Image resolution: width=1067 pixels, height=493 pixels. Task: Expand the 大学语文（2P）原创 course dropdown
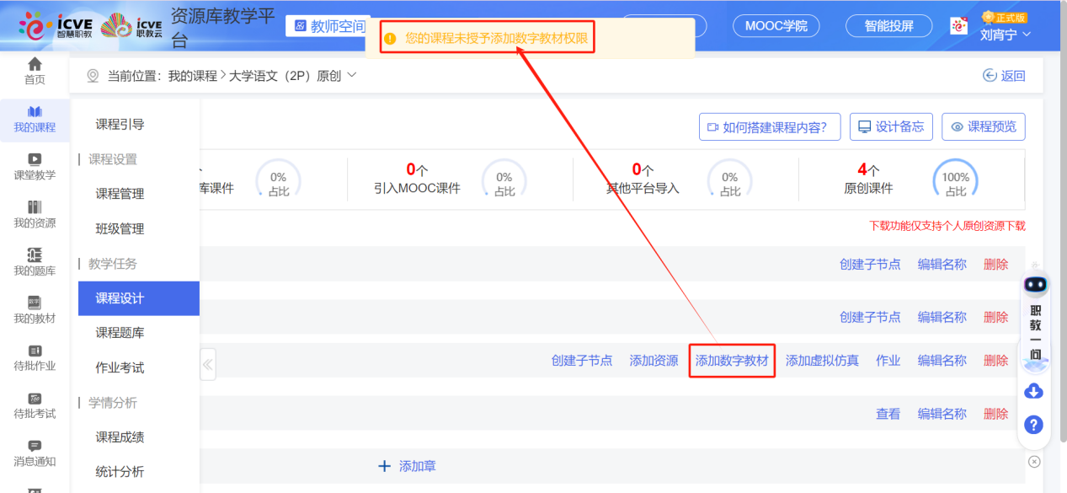tap(352, 75)
